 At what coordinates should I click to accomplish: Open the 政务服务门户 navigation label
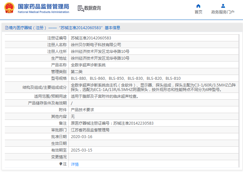[x=223, y=12]
